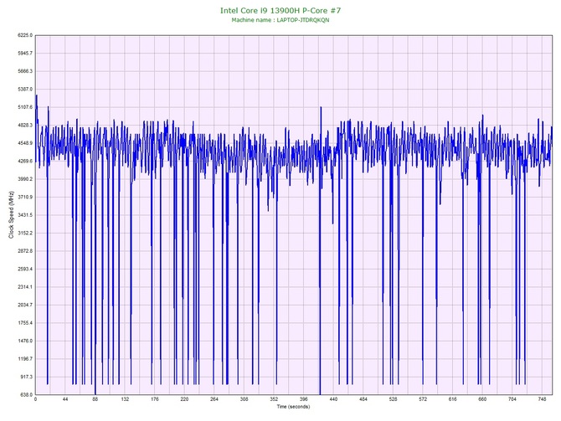Screen dimensions: 561x421
Task: Click the 616 seconds x-axis tick label
Action: click(453, 399)
